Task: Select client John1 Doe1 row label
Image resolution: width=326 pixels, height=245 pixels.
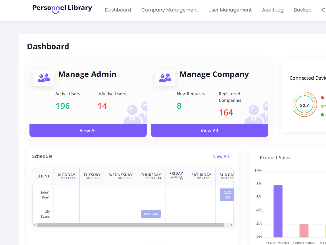Action: coord(46,195)
